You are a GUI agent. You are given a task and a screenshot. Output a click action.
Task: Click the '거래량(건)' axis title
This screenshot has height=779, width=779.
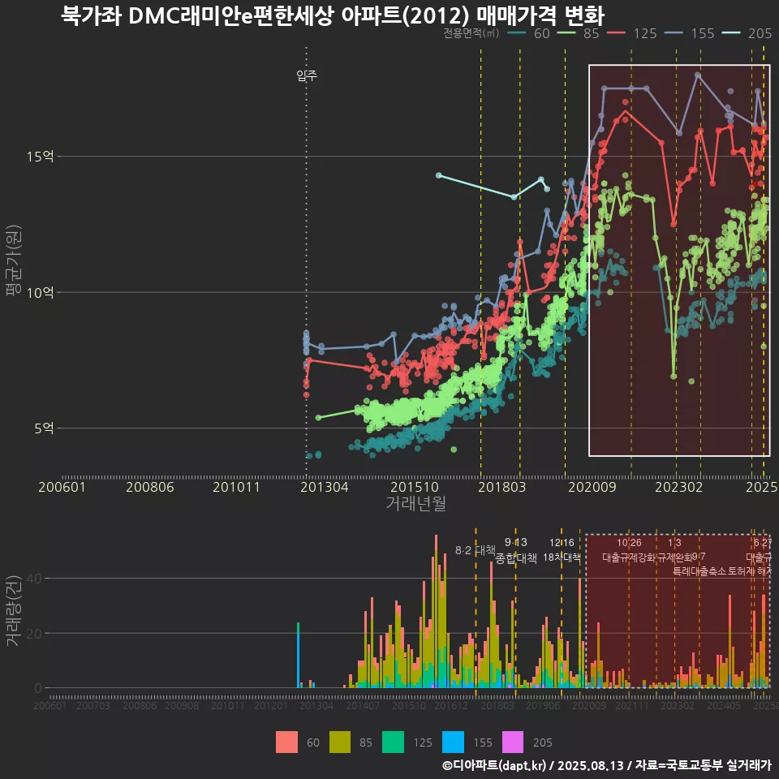[14, 610]
